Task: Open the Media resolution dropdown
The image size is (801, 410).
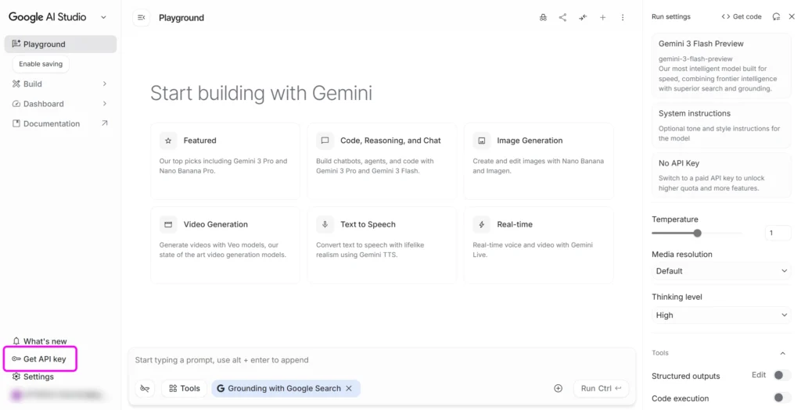Action: point(720,271)
